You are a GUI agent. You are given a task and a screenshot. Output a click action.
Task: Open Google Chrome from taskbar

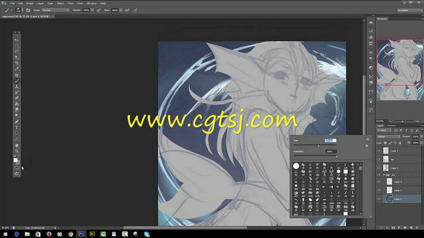tap(70, 234)
